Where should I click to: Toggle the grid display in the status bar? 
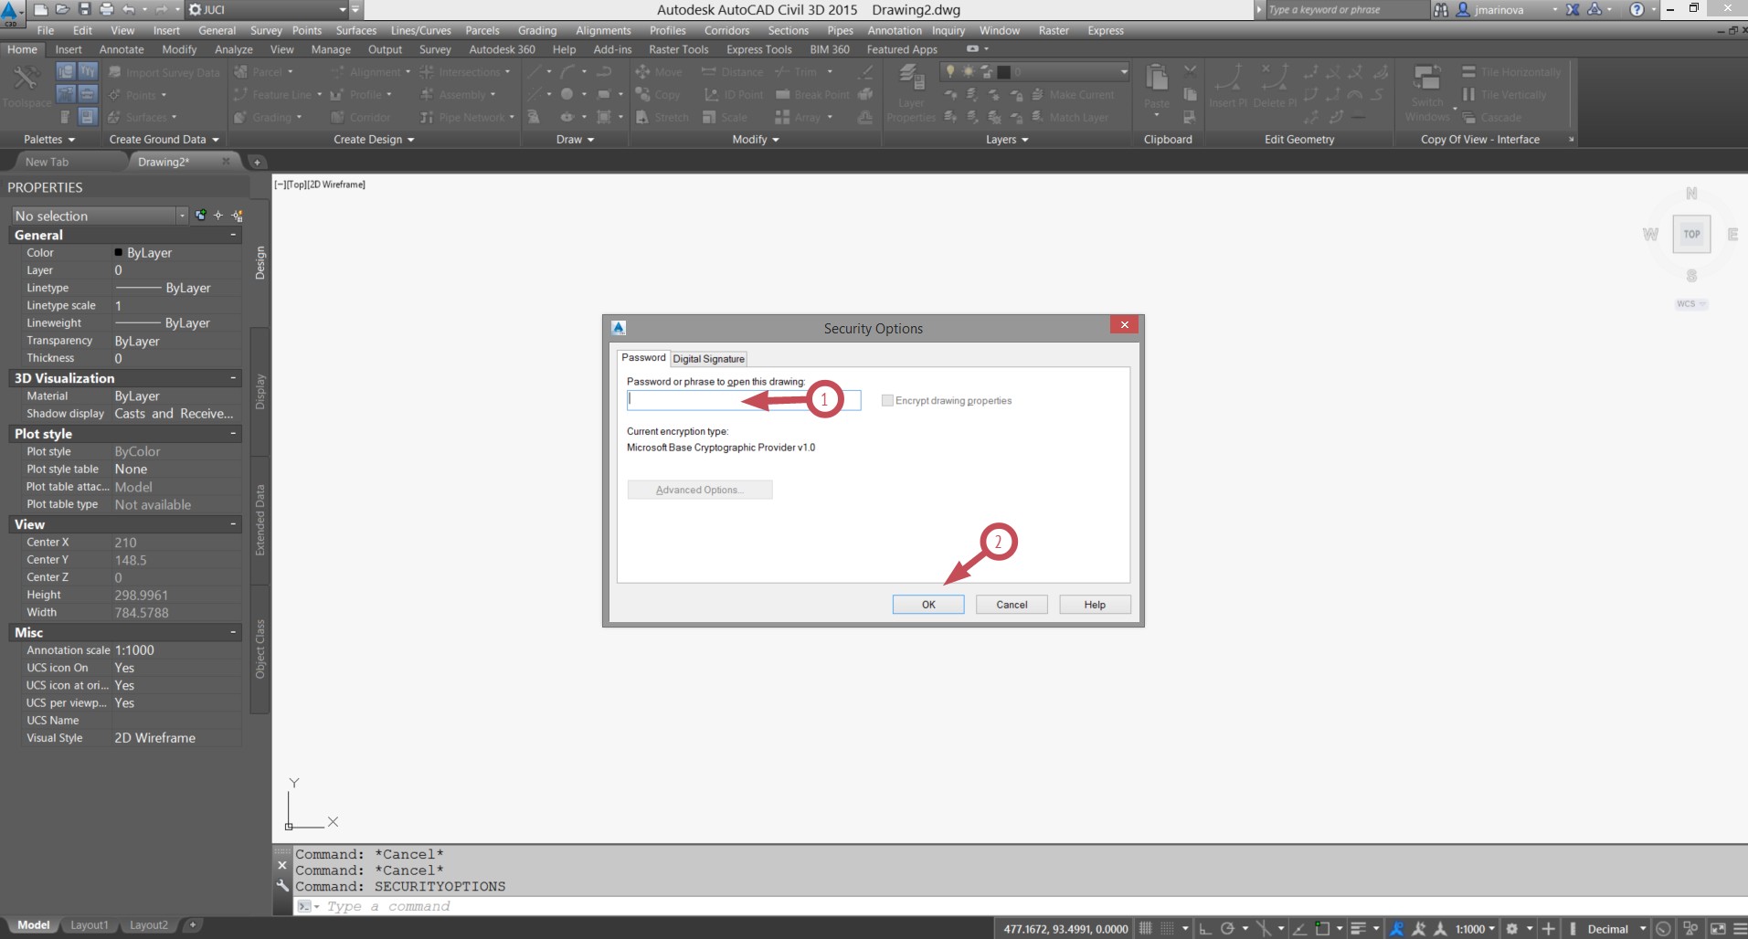[1145, 929]
